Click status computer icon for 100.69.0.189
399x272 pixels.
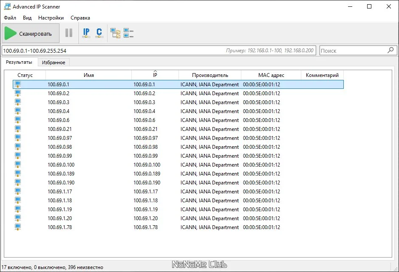coord(17,173)
